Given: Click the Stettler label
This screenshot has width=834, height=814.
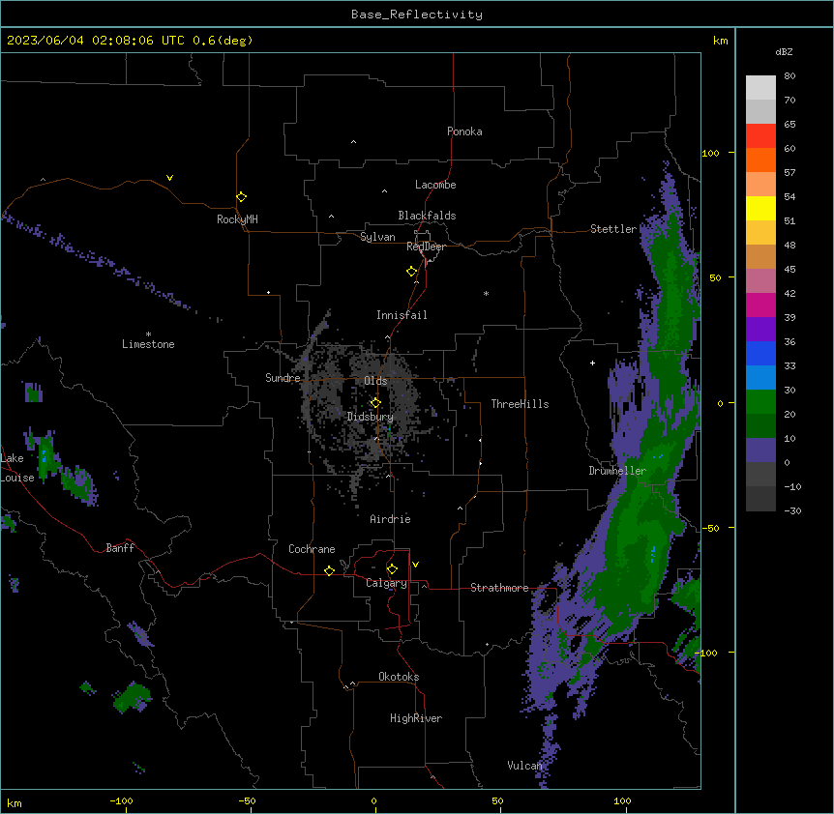Looking at the screenshot, I should coord(613,229).
